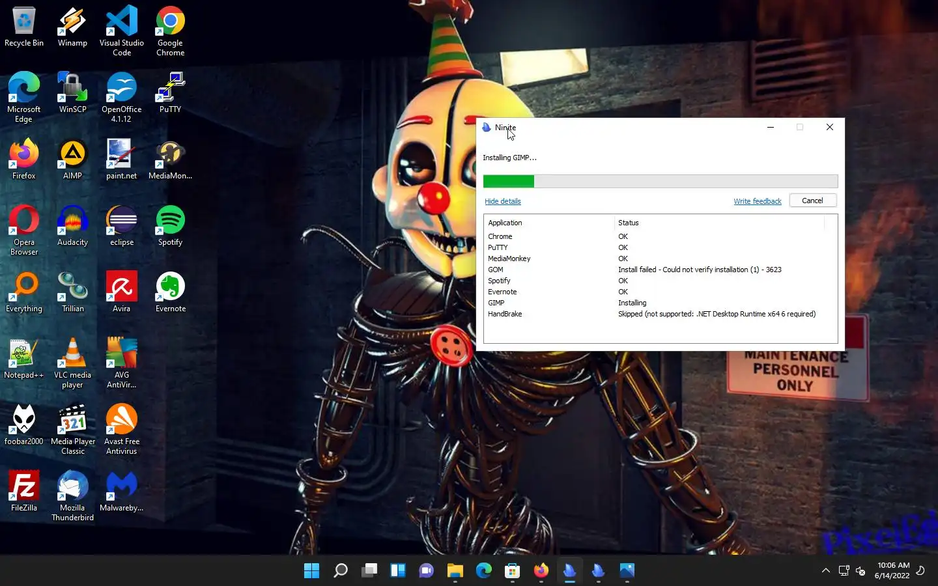Open File Explorer from taskbar
Image resolution: width=938 pixels, height=586 pixels.
(455, 571)
